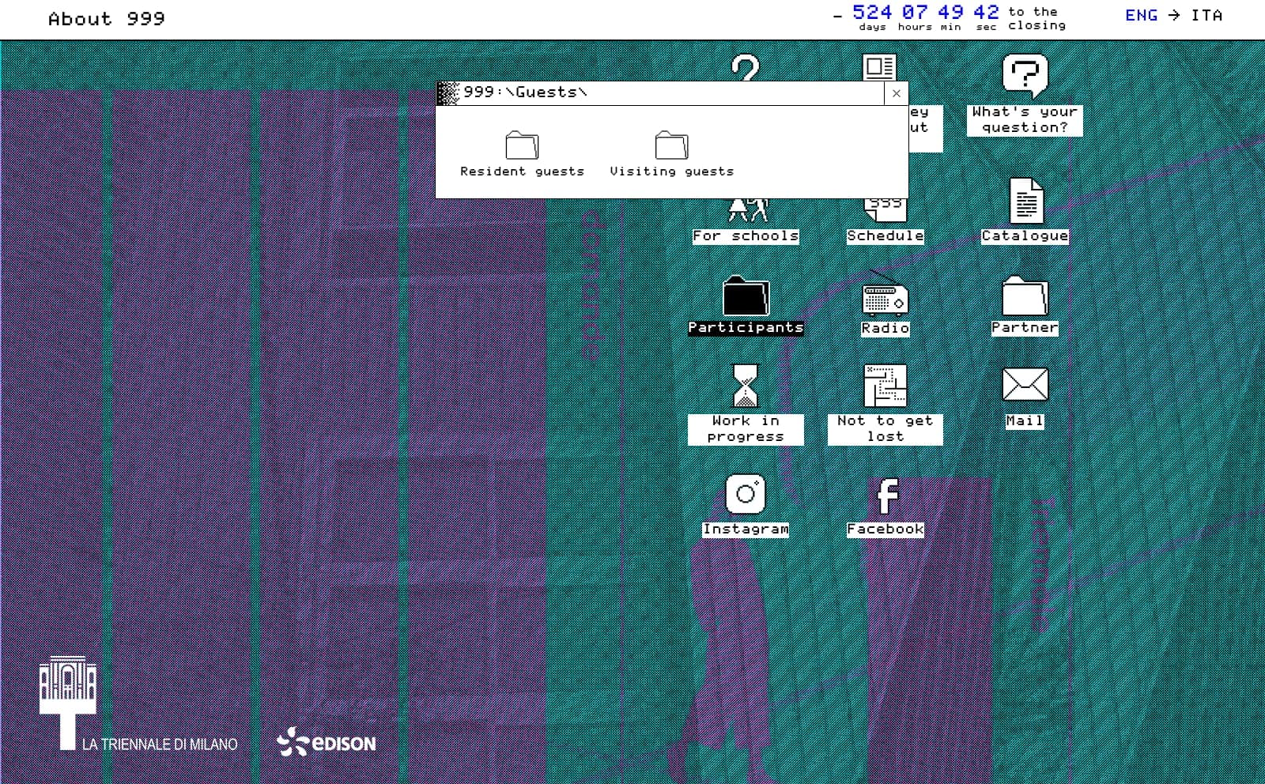The width and height of the screenshot is (1265, 784).
Task: Open the What's your question speech bubble icon
Action: [1025, 76]
